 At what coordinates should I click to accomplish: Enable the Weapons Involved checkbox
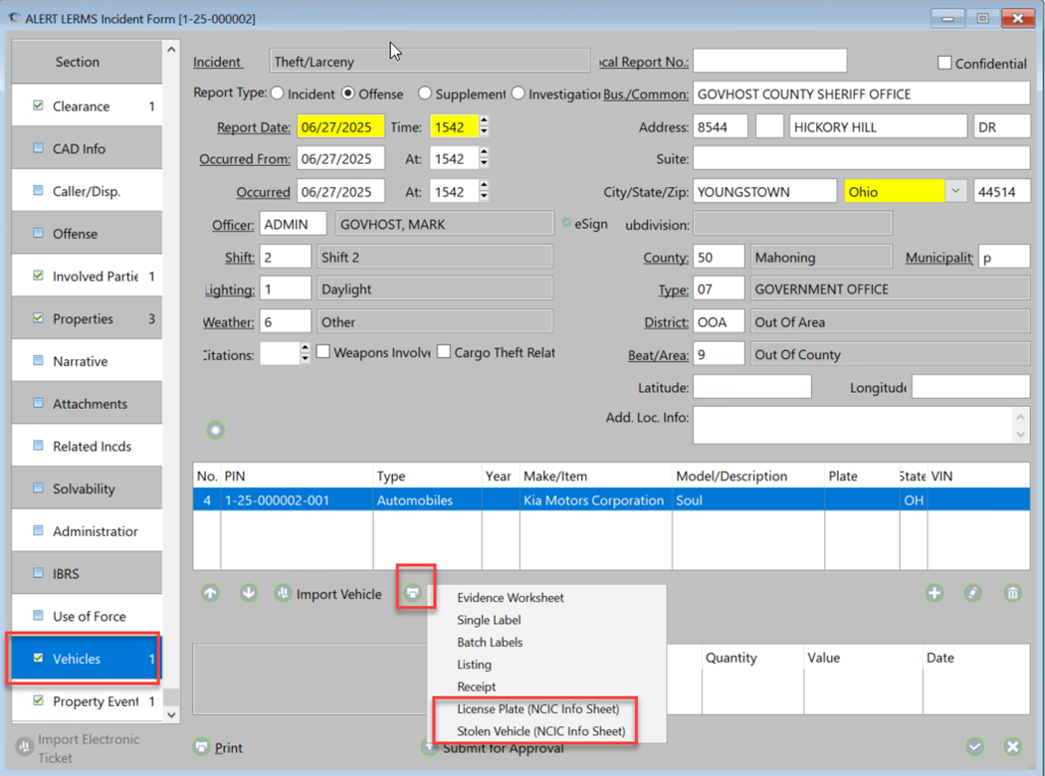pos(323,352)
